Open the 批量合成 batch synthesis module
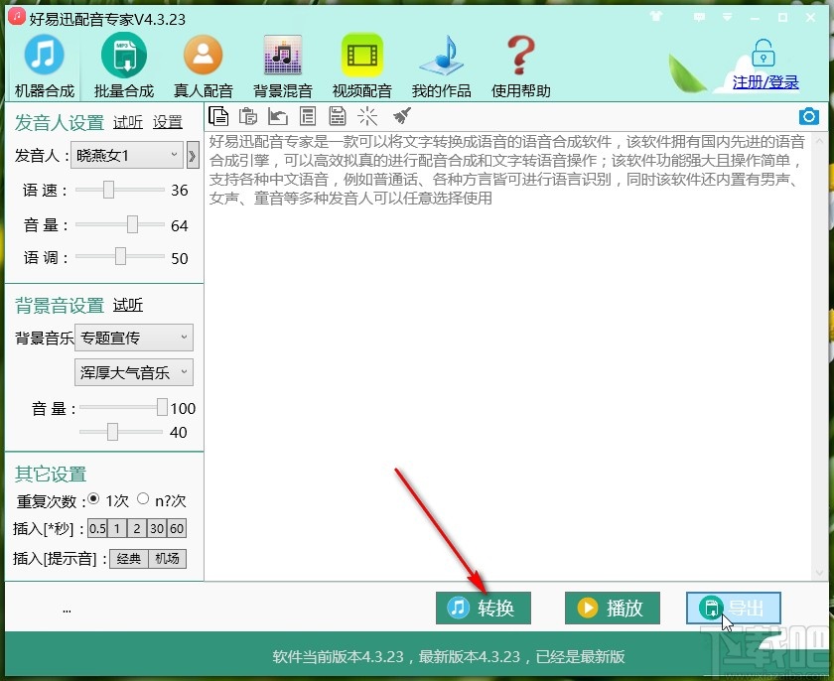Screen dimensions: 834x681 pos(123,67)
